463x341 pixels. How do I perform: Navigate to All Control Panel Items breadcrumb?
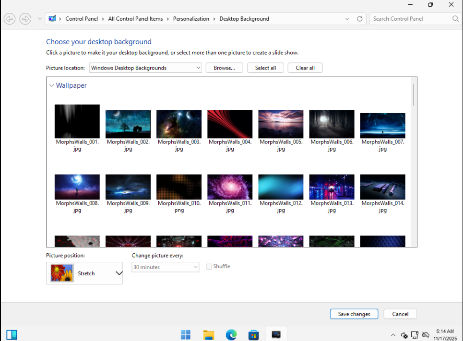pos(135,19)
